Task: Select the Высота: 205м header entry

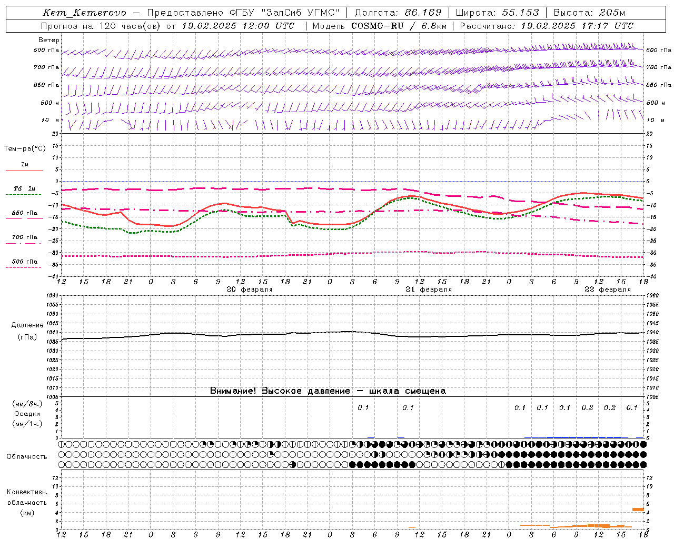Action: [589, 13]
